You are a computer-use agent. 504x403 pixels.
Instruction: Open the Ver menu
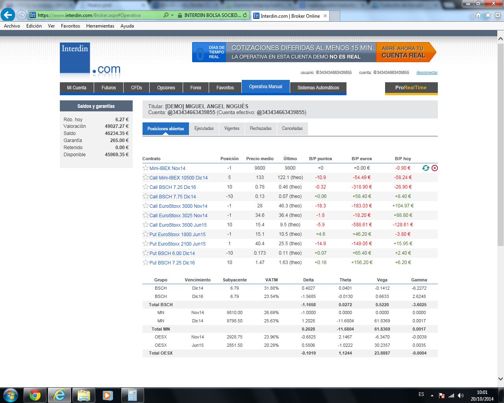pyautogui.click(x=51, y=26)
